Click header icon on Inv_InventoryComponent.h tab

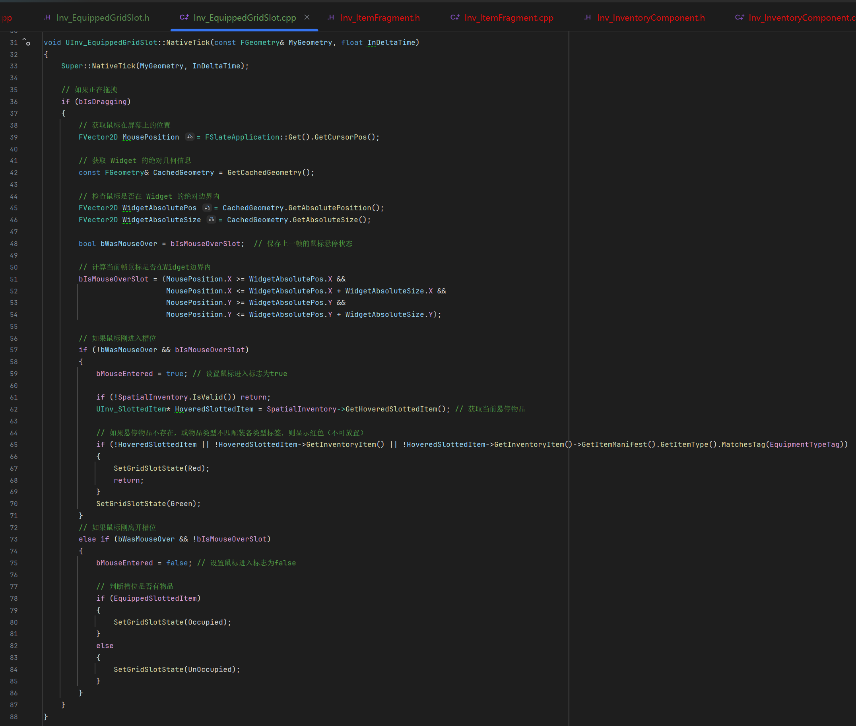pos(588,17)
